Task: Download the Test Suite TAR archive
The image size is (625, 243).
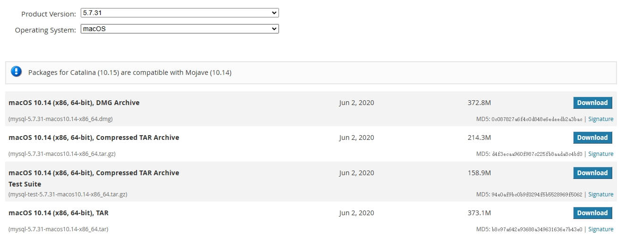Action: [592, 173]
